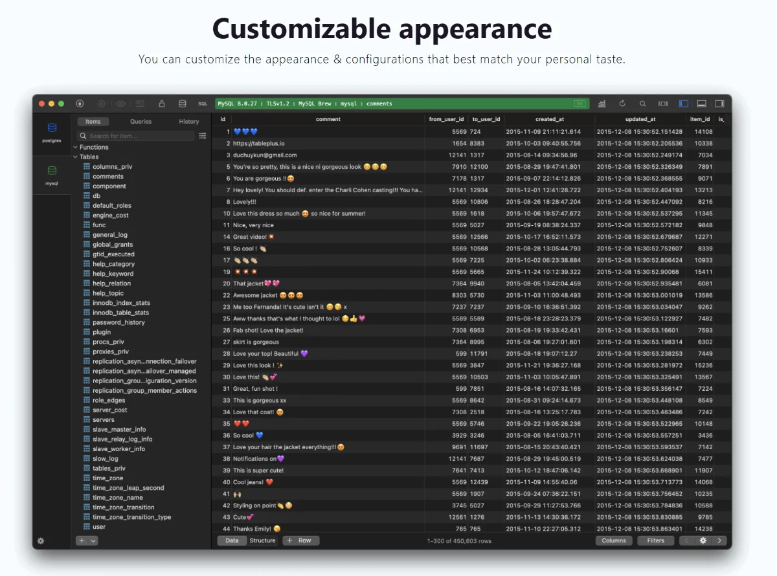Toggle the right panel layout button
The image size is (777, 576).
click(719, 103)
